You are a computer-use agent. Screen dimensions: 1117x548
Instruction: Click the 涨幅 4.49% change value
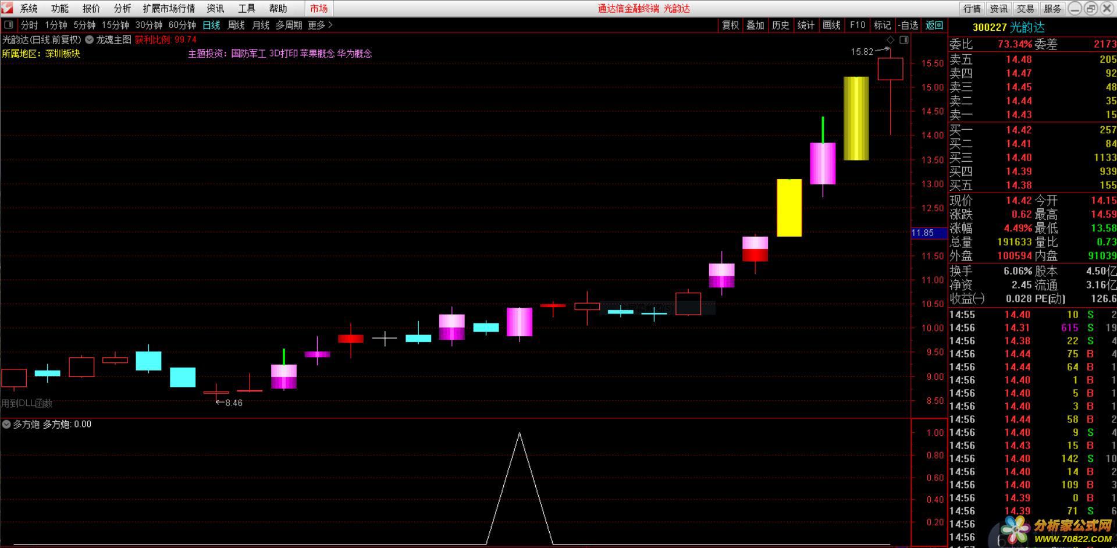point(1018,228)
